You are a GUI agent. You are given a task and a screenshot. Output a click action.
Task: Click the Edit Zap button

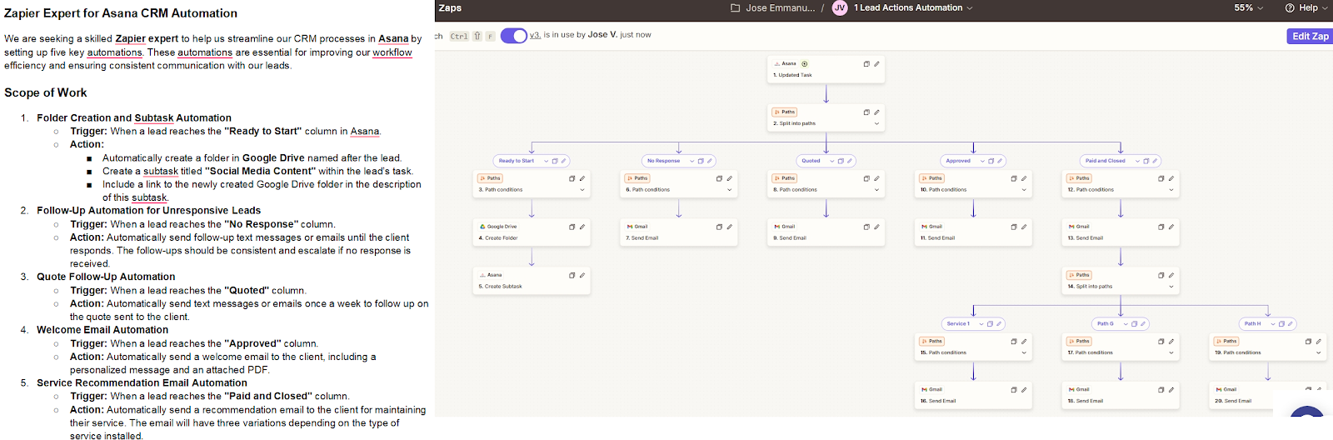(1310, 36)
